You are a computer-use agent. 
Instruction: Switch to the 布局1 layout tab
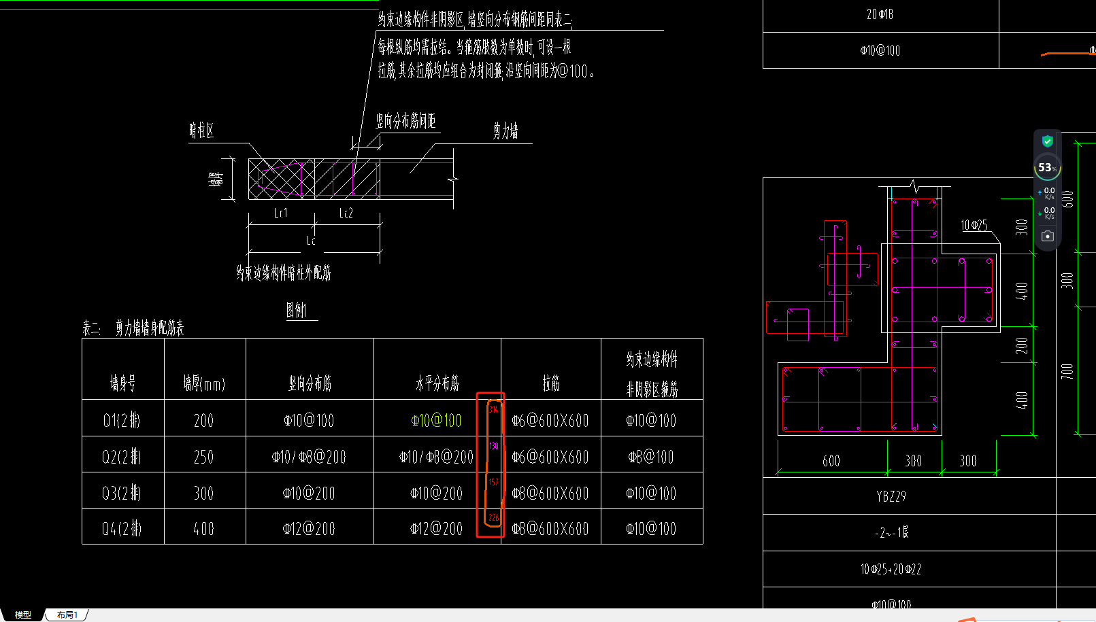[x=67, y=615]
